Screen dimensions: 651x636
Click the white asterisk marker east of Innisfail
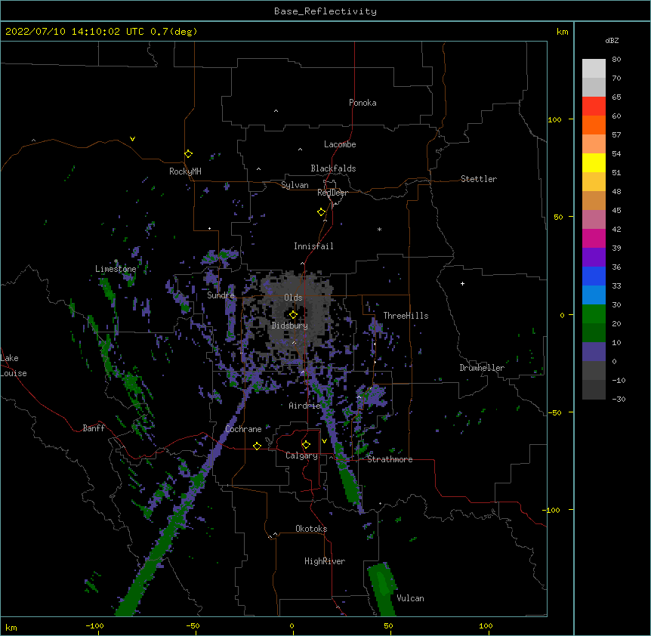point(379,229)
